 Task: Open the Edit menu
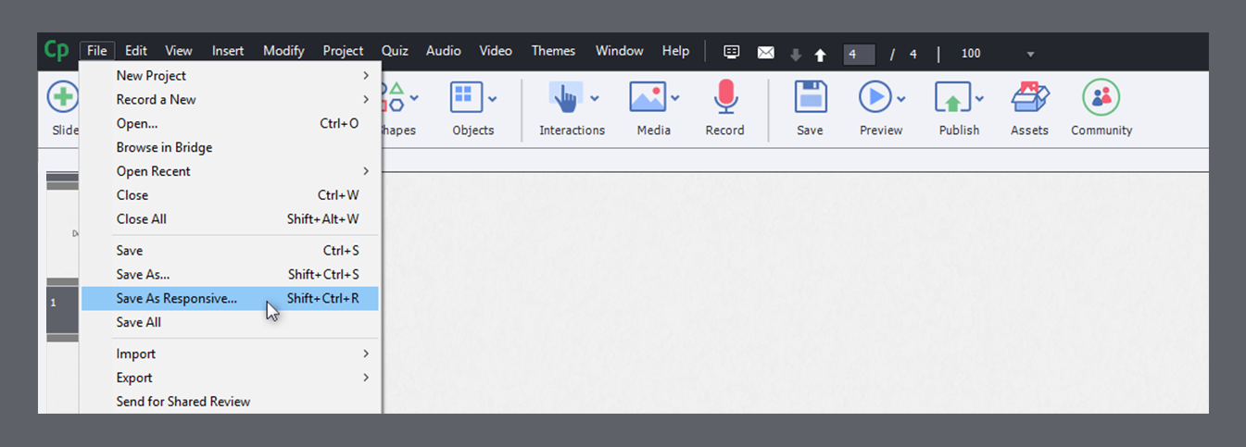click(x=135, y=51)
